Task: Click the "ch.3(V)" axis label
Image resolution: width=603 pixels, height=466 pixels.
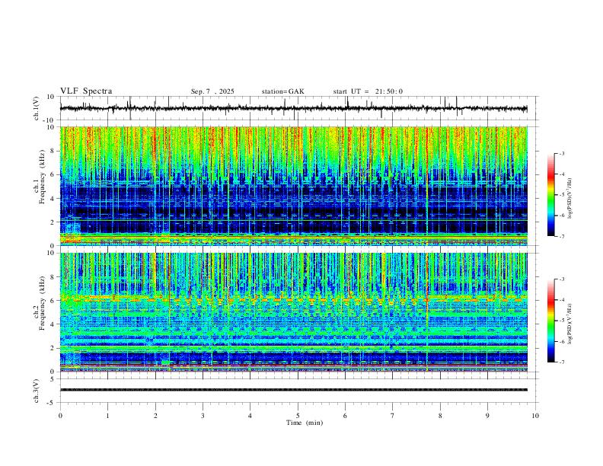Action: [x=37, y=391]
